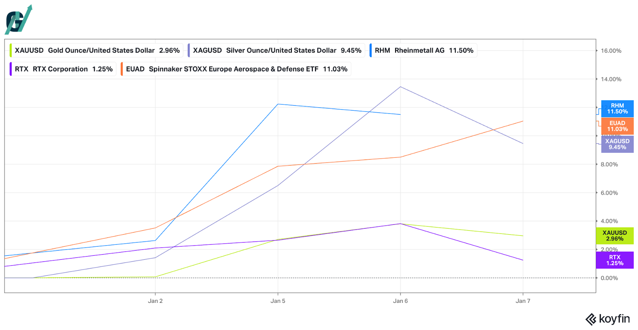Viewport: 638px width, 330px height.
Task: Select the XAUUSD Gold Ounce legend entry
Action: [96, 50]
